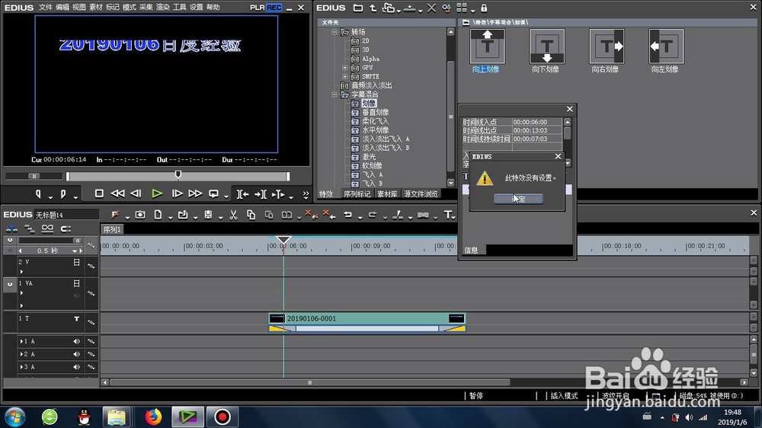Switch to the 源文件浏览 tab
Screen dimensions: 762x428
[x=421, y=194]
